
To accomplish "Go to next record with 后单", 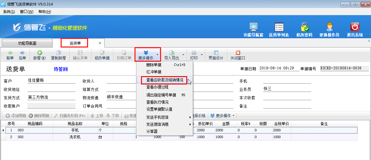I will tap(22, 55).
